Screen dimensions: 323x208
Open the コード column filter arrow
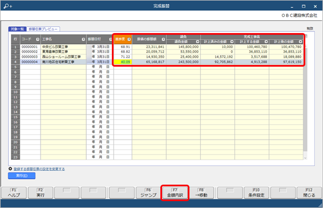pyautogui.click(x=38, y=39)
